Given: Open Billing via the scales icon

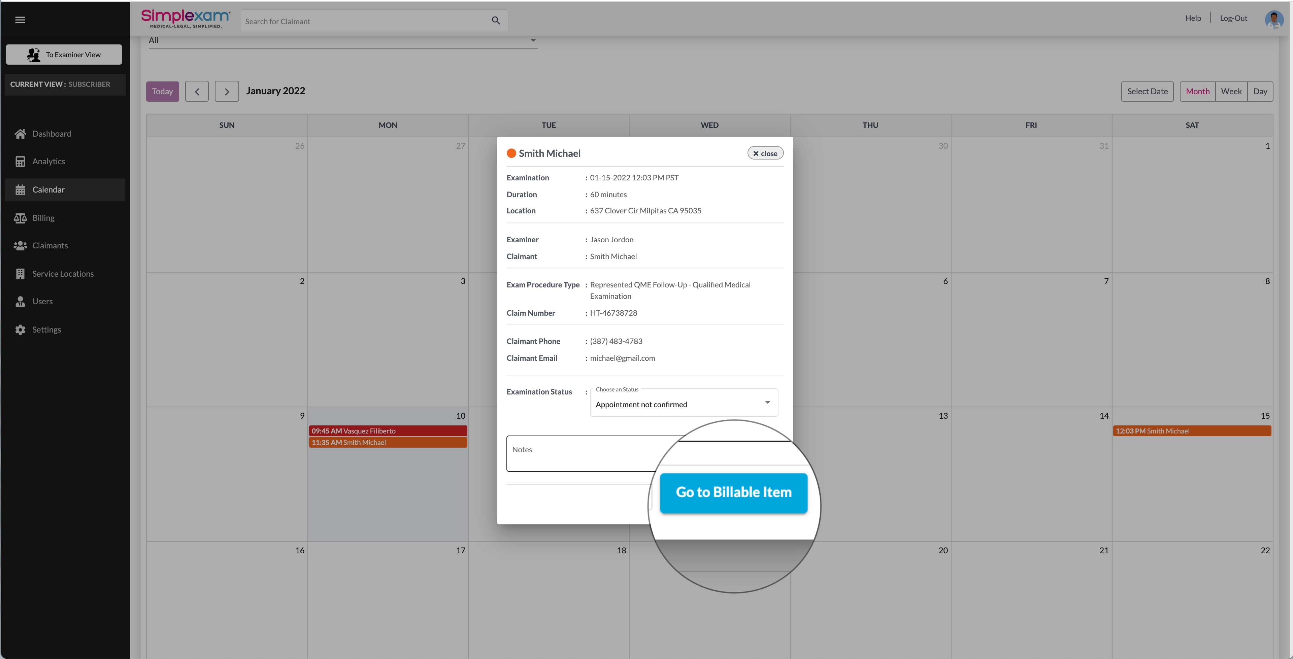Looking at the screenshot, I should coord(20,218).
